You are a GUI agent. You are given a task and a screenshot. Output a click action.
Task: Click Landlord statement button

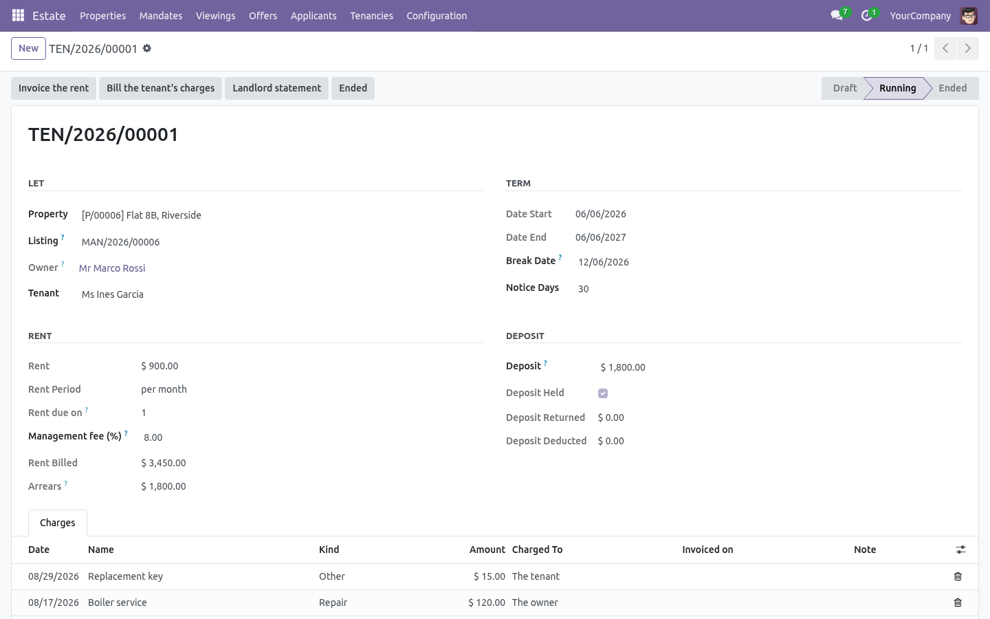276,88
